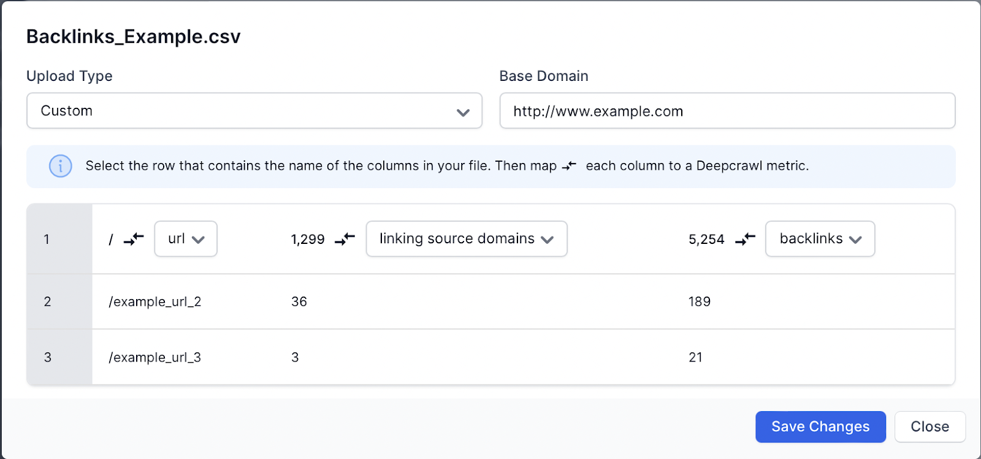Screen dimensions: 981x459
Task: Click into the Base Domain input field
Action: [727, 111]
